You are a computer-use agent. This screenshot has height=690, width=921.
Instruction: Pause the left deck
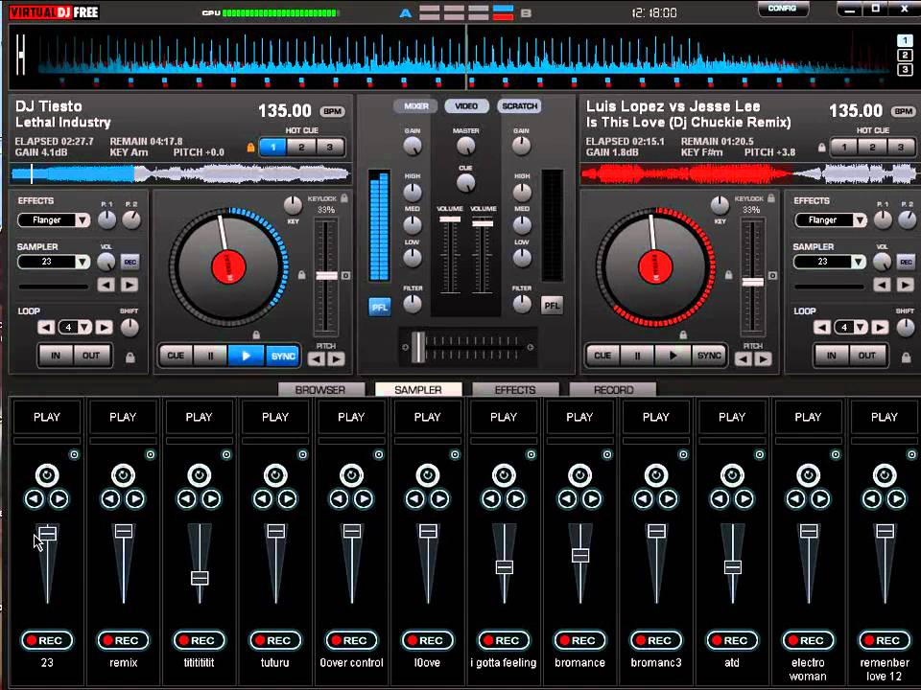[211, 356]
